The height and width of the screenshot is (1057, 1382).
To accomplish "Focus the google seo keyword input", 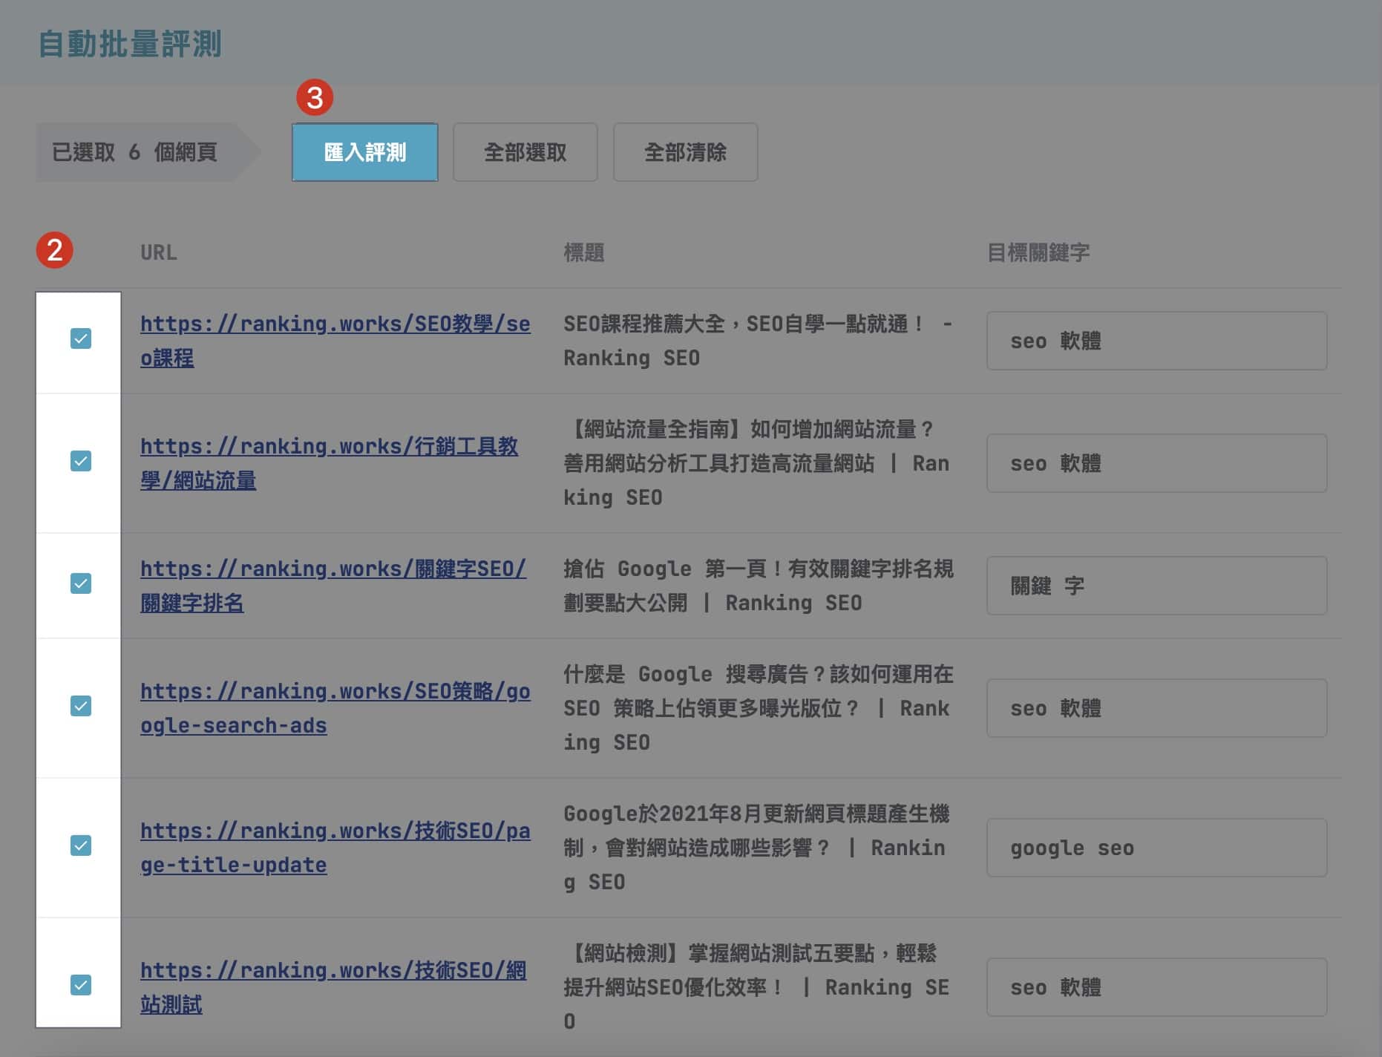I will coord(1156,848).
